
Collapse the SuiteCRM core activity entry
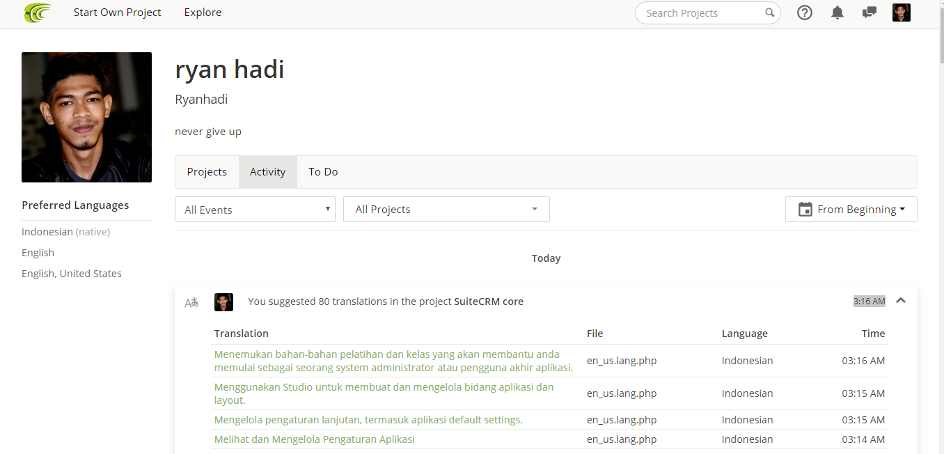click(901, 301)
